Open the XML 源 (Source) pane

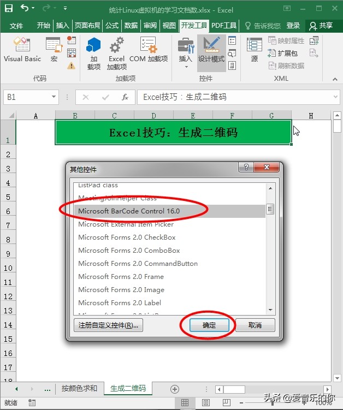(255, 50)
